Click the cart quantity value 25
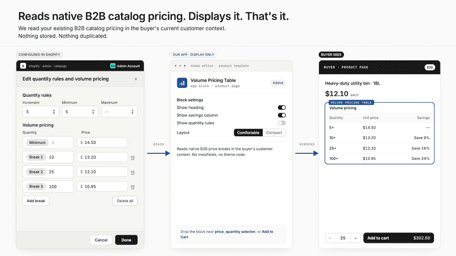 click(343, 238)
